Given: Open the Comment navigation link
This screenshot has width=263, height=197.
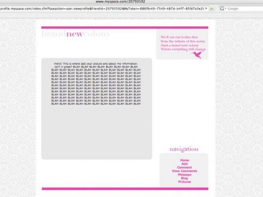Looking at the screenshot, I should pos(185,168).
